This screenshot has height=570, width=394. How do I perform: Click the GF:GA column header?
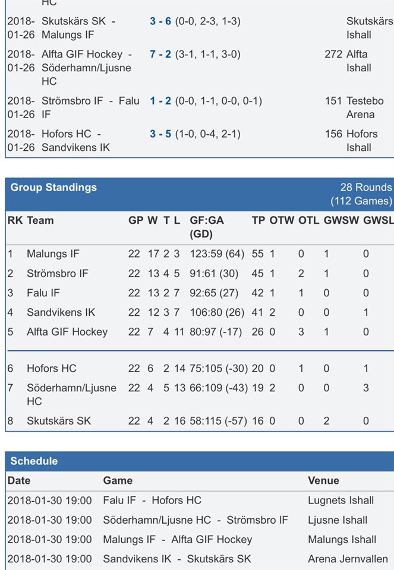tap(207, 221)
